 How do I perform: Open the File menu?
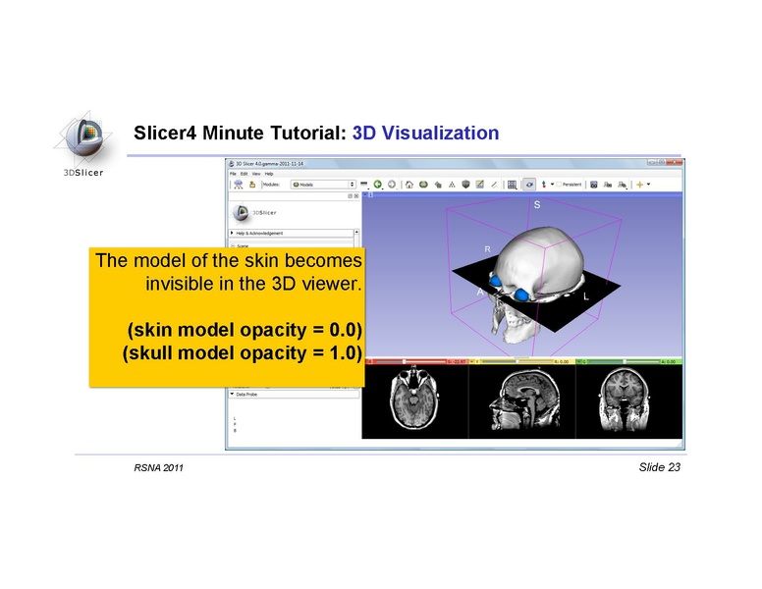pos(233,174)
